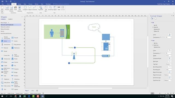175x98 pixels.
Task: Open the Review ribbon tab
Action: click(x=36, y=4)
